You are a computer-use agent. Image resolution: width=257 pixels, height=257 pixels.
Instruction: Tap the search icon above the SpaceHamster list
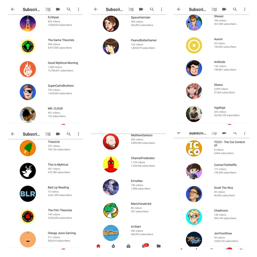152,9
